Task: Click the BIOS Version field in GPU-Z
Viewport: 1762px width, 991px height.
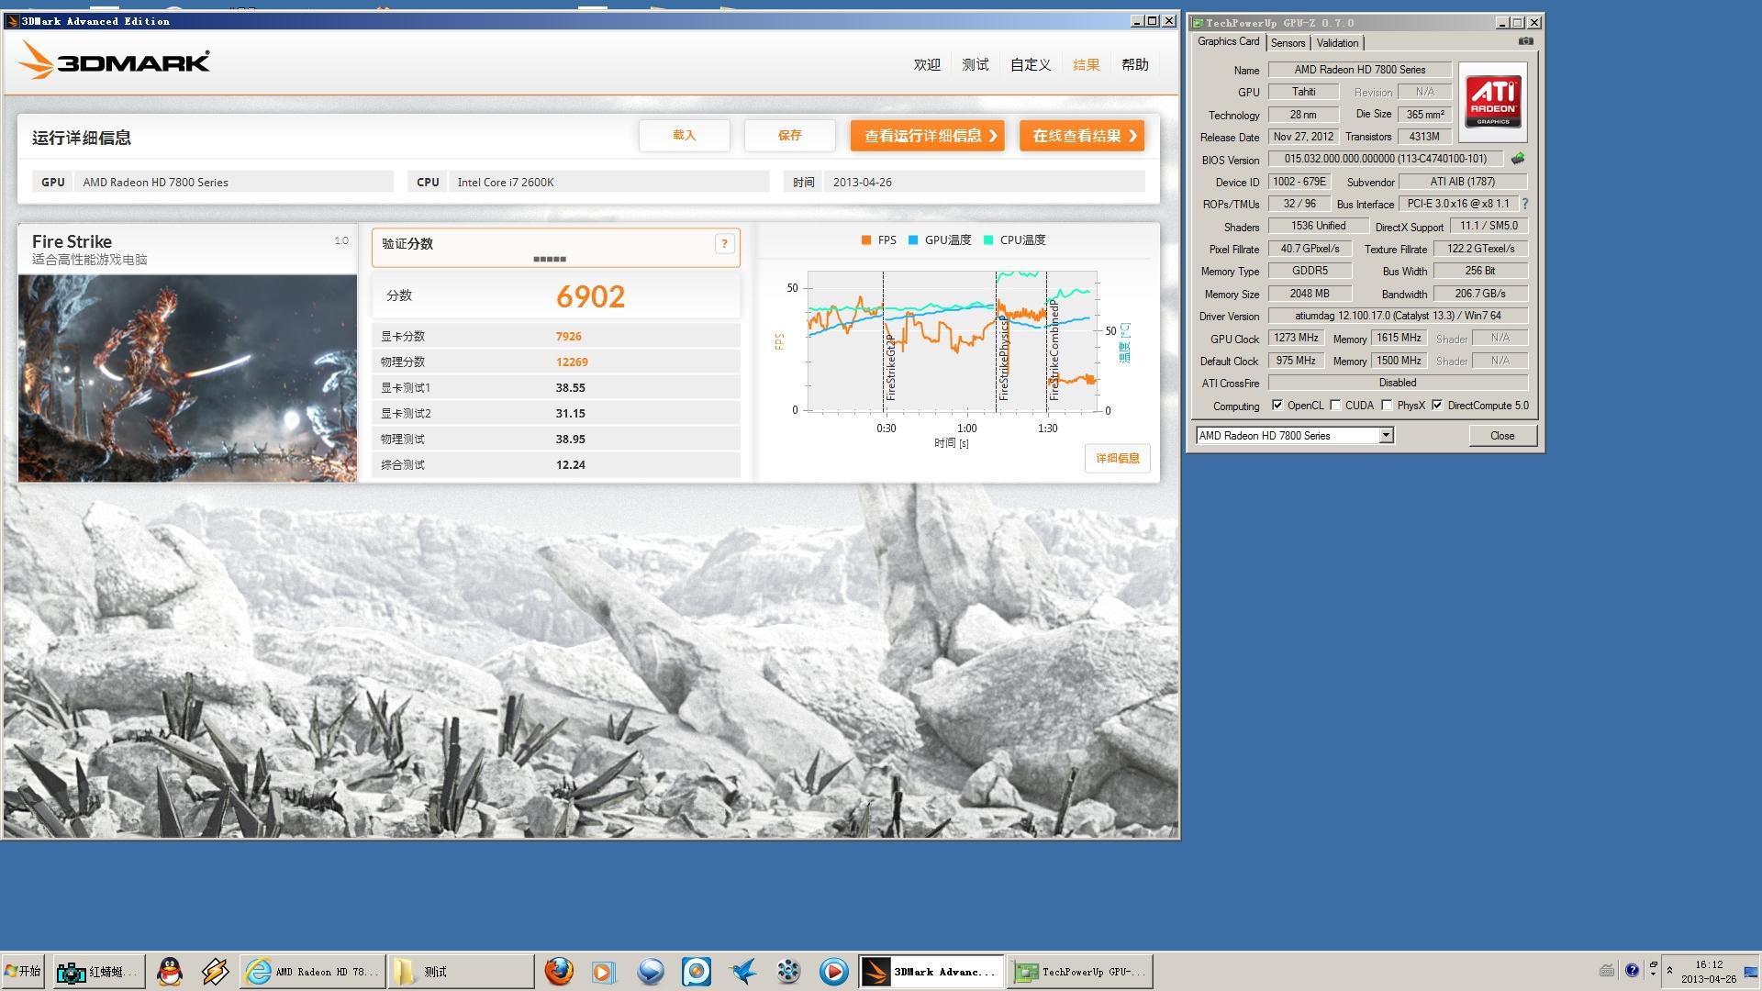Action: coord(1385,159)
